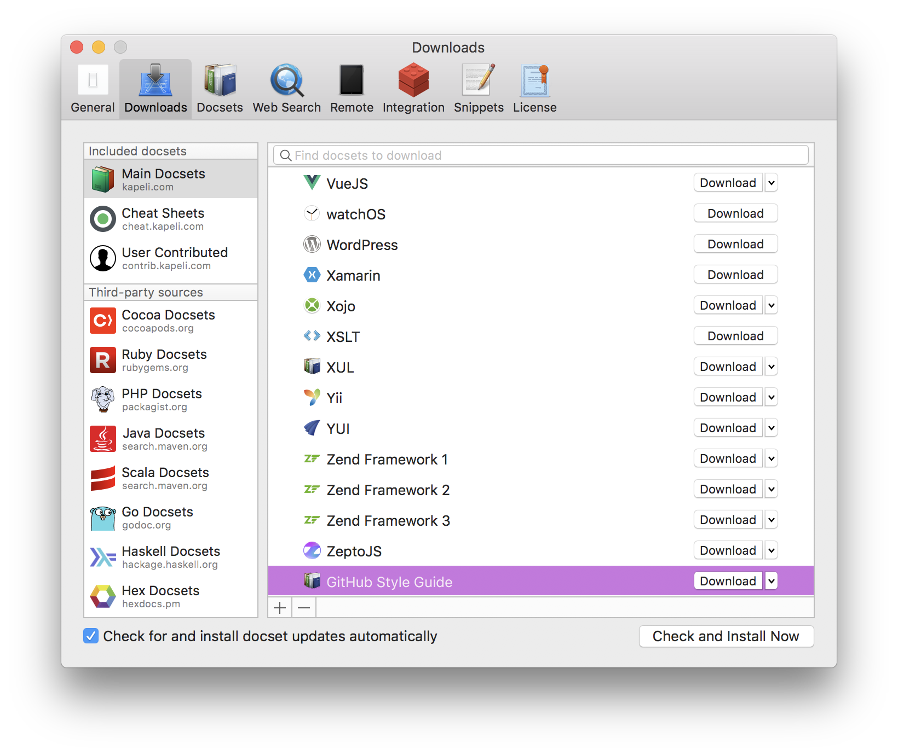Select the Cheat Sheets circle icon
This screenshot has width=898, height=755.
[103, 219]
